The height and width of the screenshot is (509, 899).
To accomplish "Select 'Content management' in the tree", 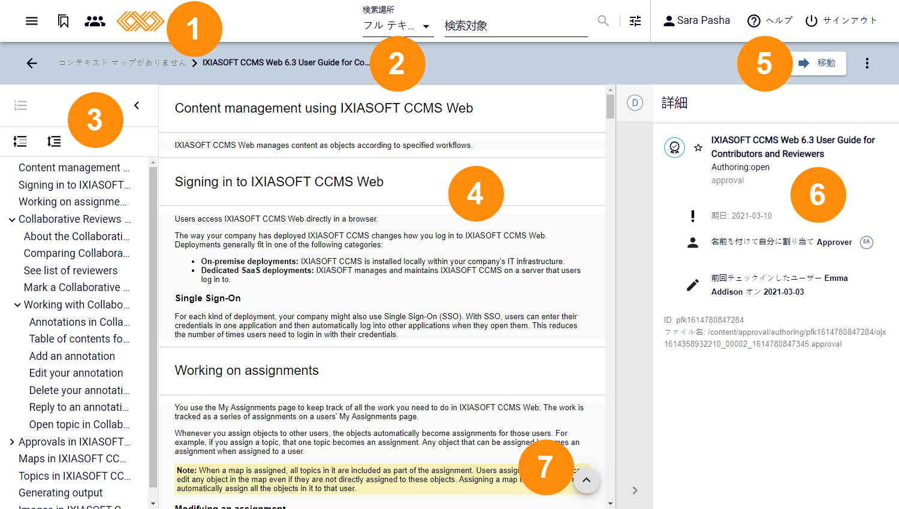I will (74, 168).
